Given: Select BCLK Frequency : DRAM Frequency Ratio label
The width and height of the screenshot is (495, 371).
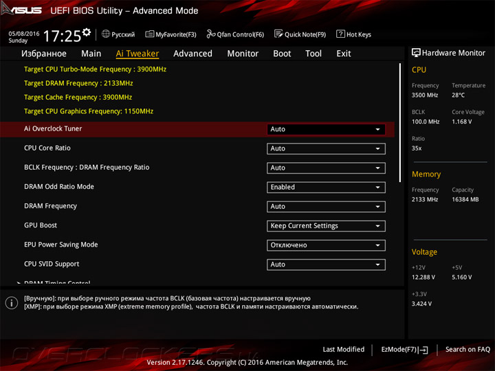Looking at the screenshot, I should point(87,167).
